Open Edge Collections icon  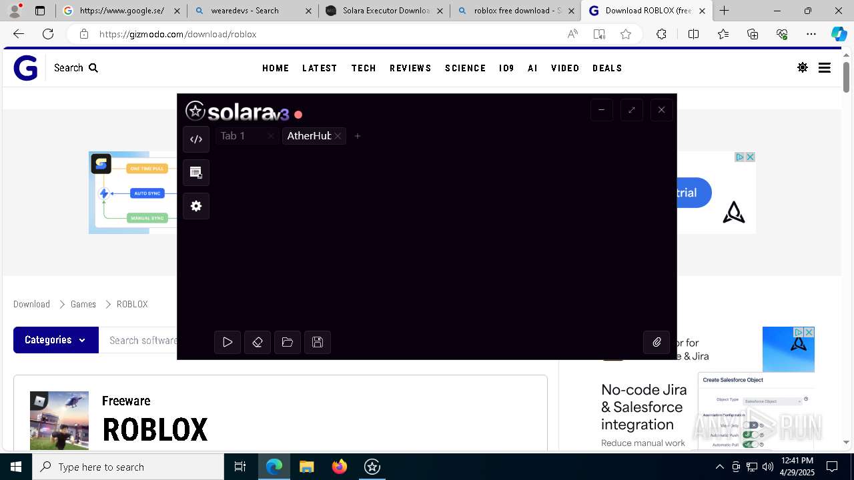coord(753,34)
